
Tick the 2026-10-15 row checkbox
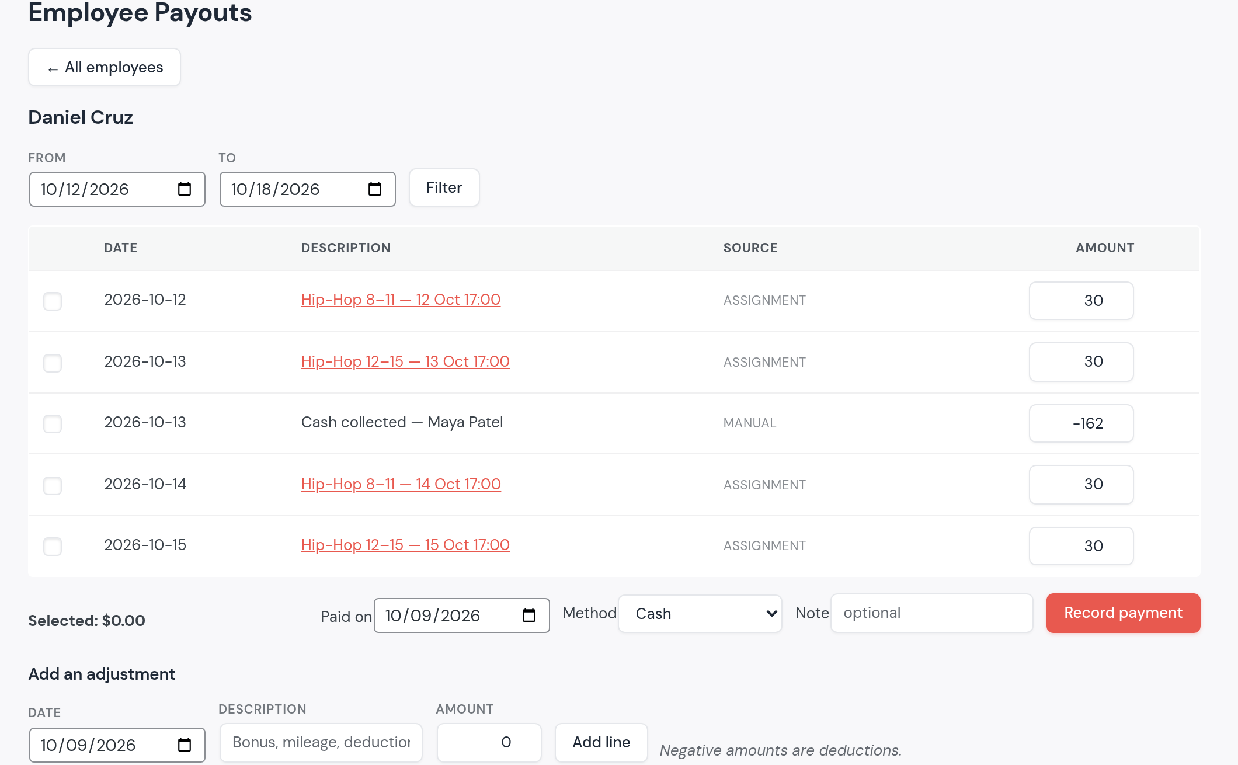click(x=53, y=546)
